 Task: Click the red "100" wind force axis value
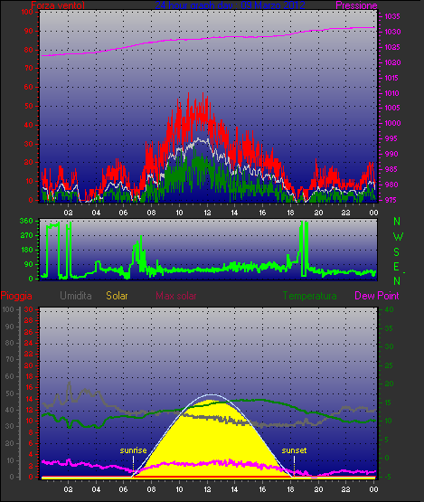[x=27, y=12]
